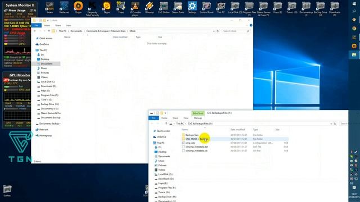Open the Steam desktop shortcut
Viewport: 360px width, 202px height.
49,7
